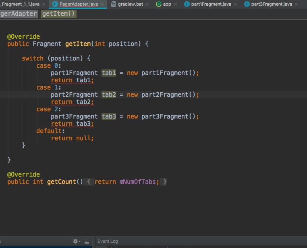Click the @Override annotation above getItem
This screenshot has height=248, width=307.
[x=23, y=37]
